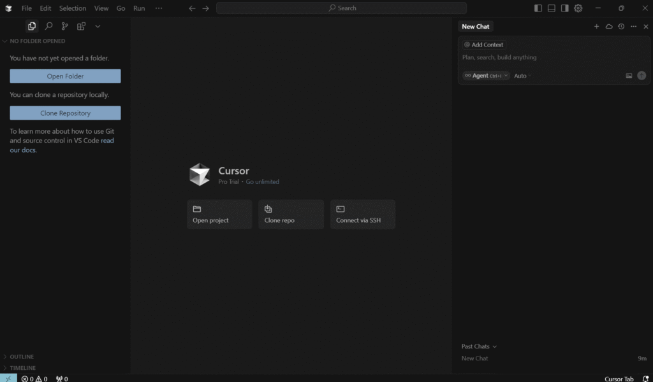Click the top Search command bar
Viewport: 653px width, 382px height.
[x=342, y=8]
